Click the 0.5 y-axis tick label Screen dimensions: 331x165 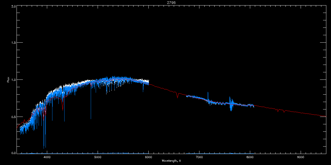point(13,117)
